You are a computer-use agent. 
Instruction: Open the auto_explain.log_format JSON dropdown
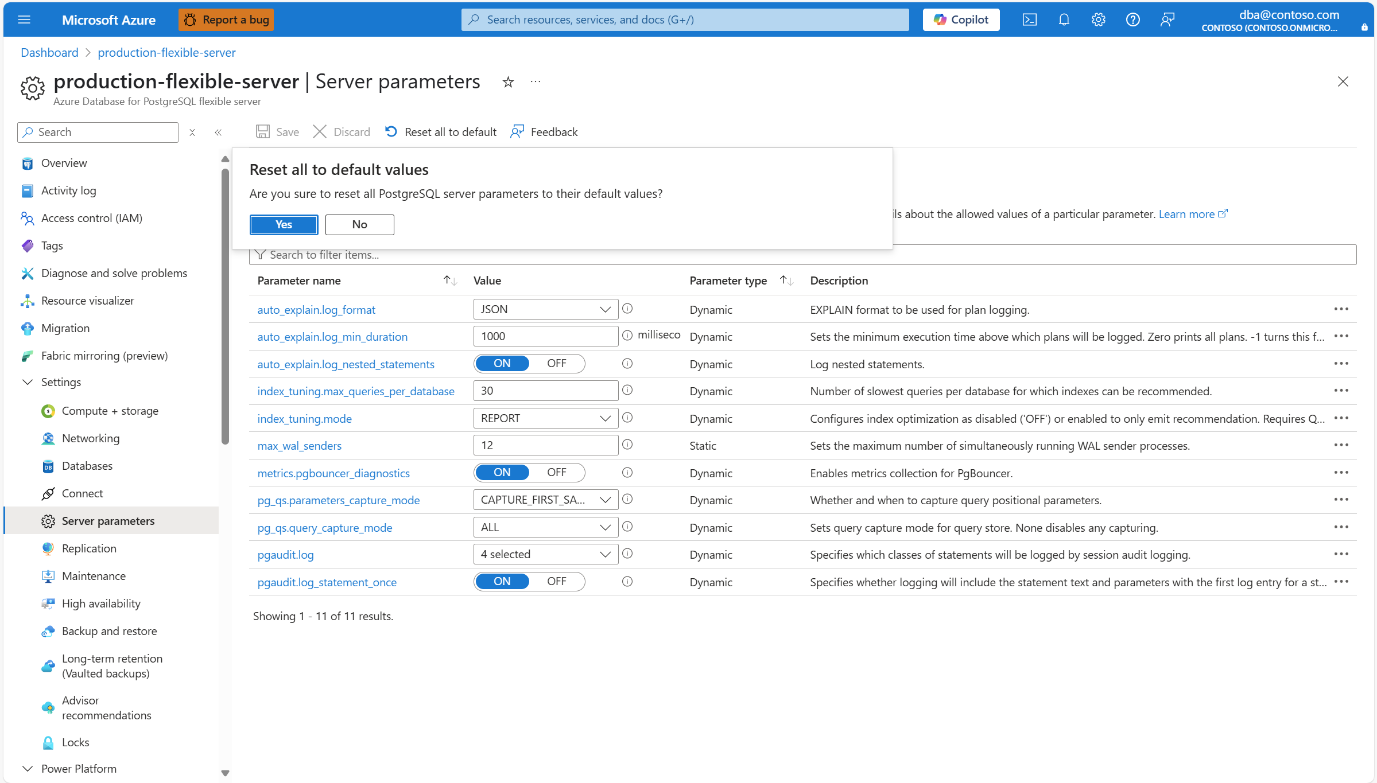tap(546, 309)
